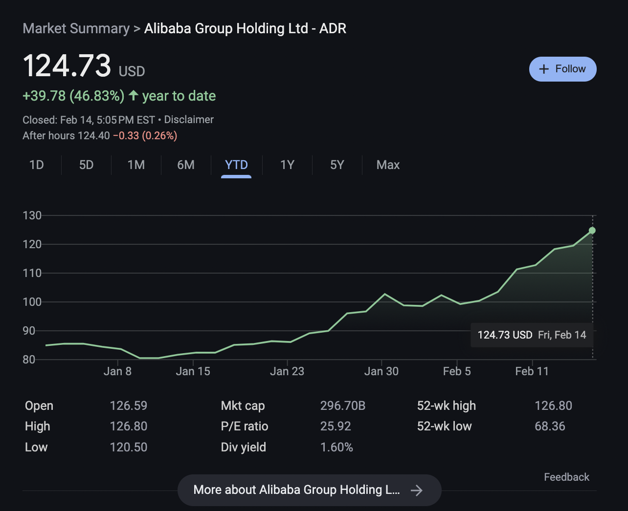Open the Market Summary link
The width and height of the screenshot is (628, 511).
76,28
